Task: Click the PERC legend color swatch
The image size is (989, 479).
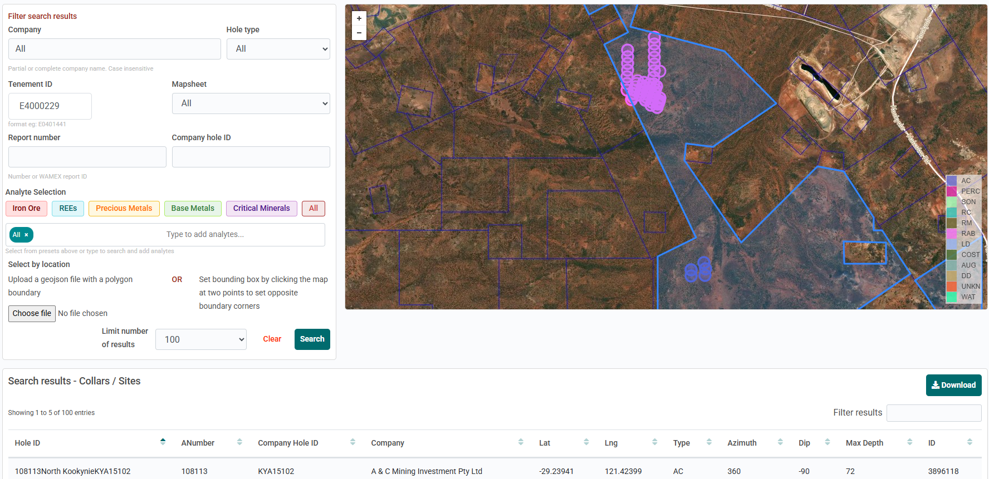Action: tap(952, 191)
